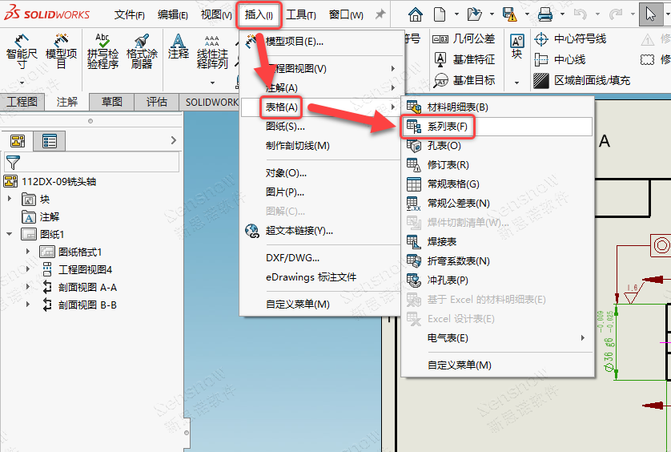The height and width of the screenshot is (452, 671).
Task: Click the Smart Dimension tool icon
Action: (x=22, y=42)
